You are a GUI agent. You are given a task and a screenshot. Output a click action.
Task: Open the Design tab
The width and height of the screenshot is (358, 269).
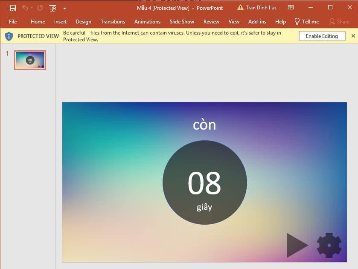click(x=84, y=22)
